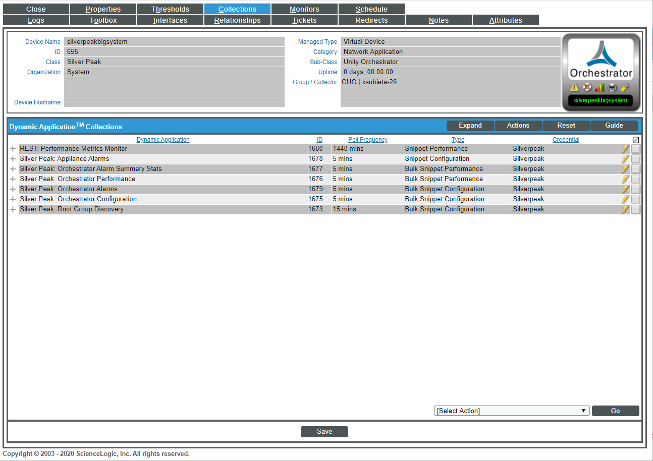Screen dimensions: 653x461
Task: Open the Interfaces tab
Action: click(x=170, y=20)
